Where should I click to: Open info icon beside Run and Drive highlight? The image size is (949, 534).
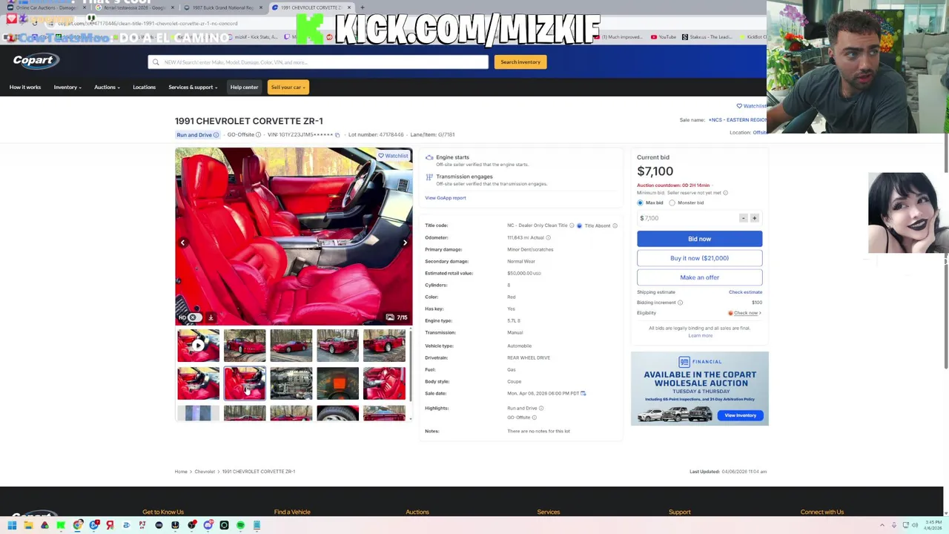coord(540,408)
